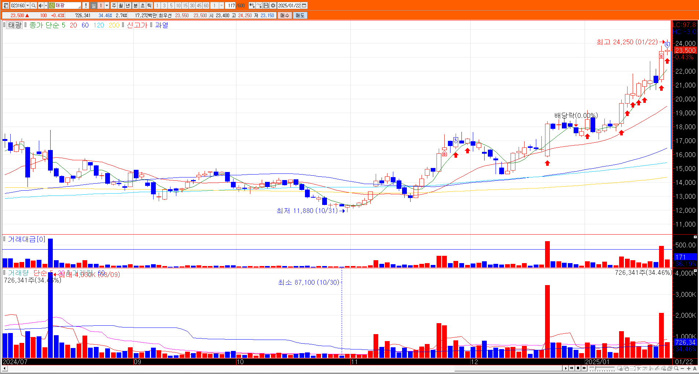Click the date field 2025/01/22
The height and width of the screenshot is (374, 699).
coord(289,5)
